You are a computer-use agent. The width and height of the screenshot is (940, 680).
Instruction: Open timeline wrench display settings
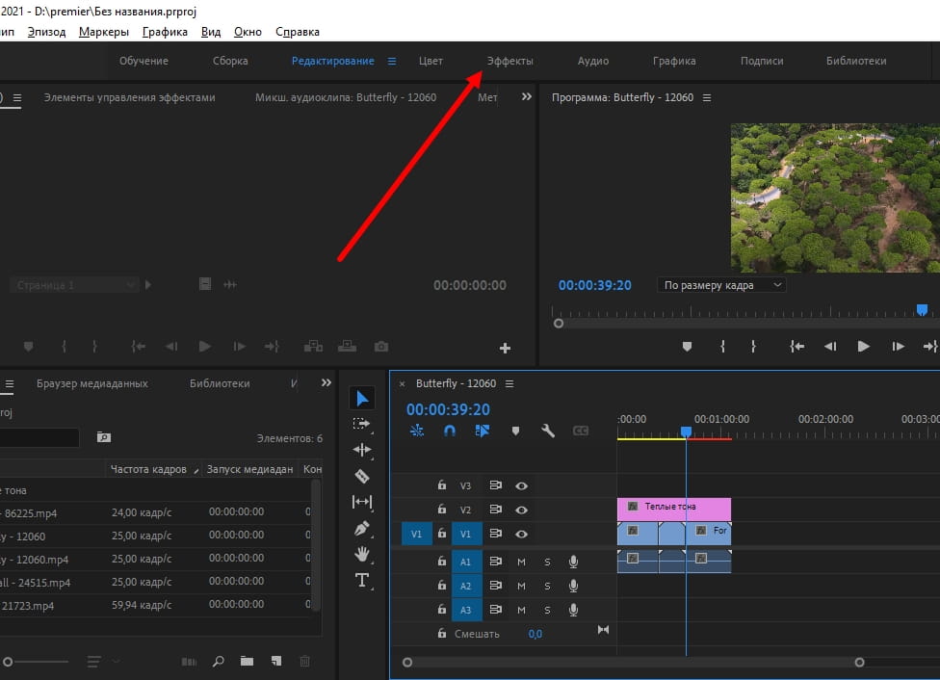coord(548,432)
